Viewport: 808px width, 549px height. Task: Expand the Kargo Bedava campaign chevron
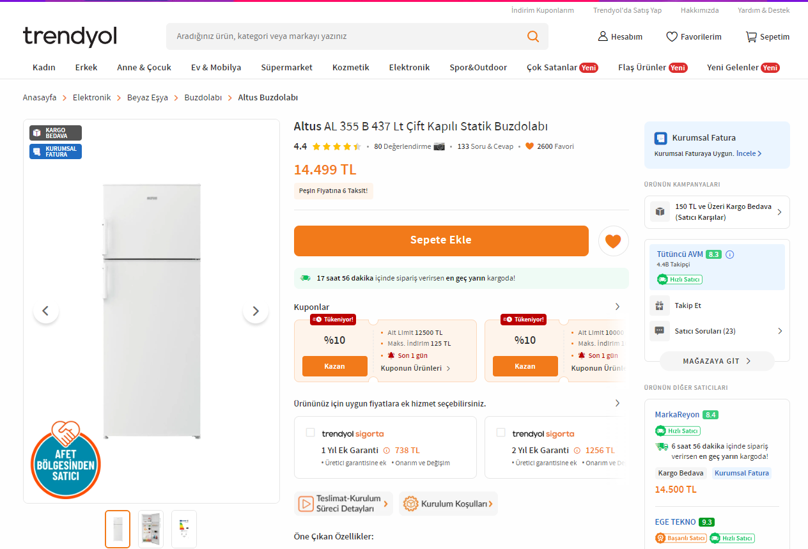[x=779, y=212]
